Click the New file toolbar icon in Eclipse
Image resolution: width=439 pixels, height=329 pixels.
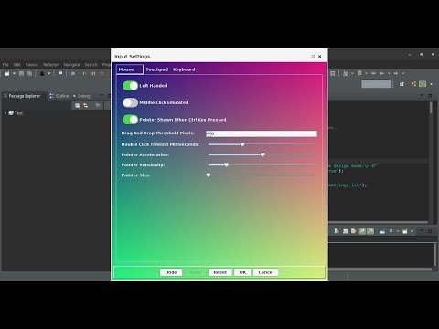(7, 73)
